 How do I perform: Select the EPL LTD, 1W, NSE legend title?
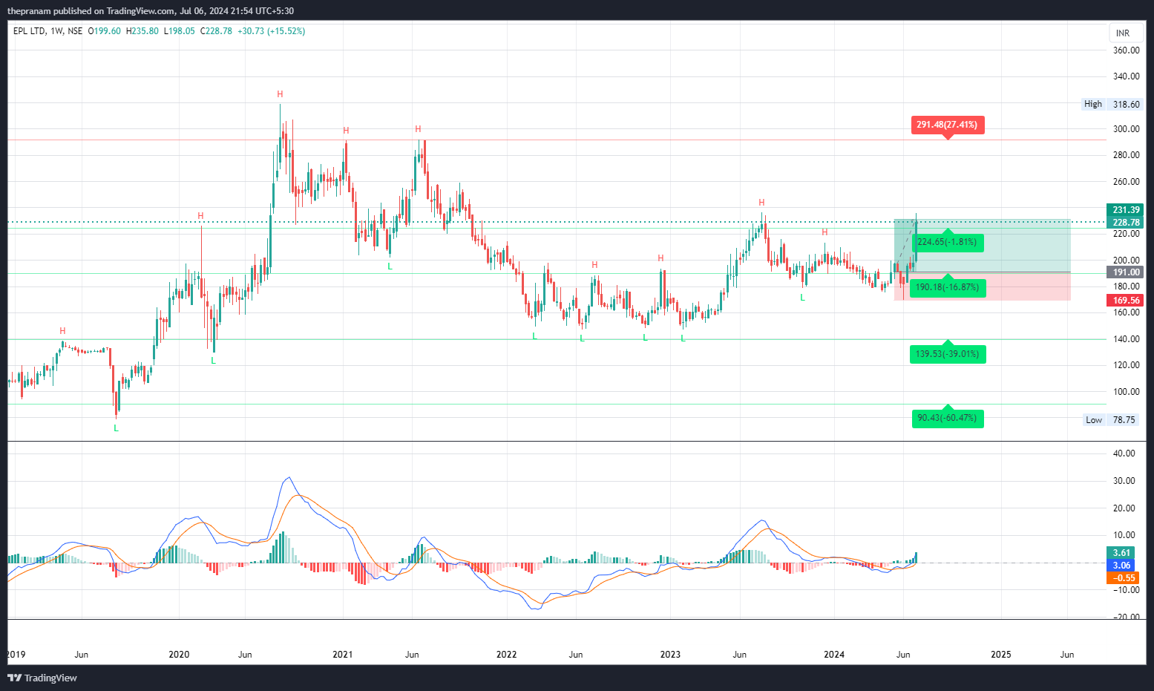[x=48, y=31]
